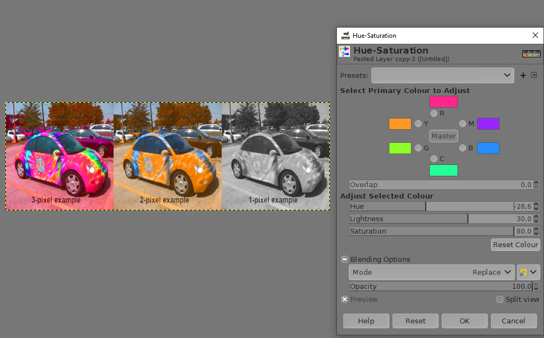Click the Reset Colour button
Viewport: 544px width, 338px height.
pyautogui.click(x=515, y=244)
